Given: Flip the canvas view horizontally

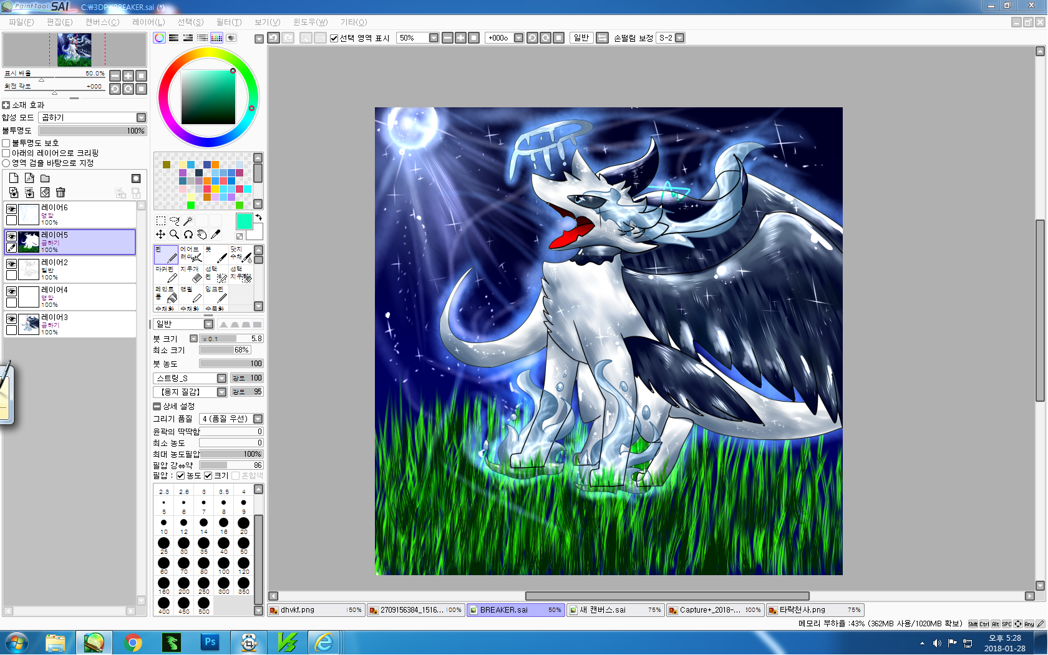Looking at the screenshot, I should 603,38.
